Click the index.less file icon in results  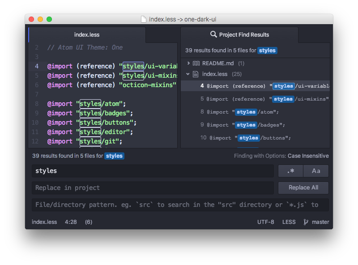(x=196, y=74)
